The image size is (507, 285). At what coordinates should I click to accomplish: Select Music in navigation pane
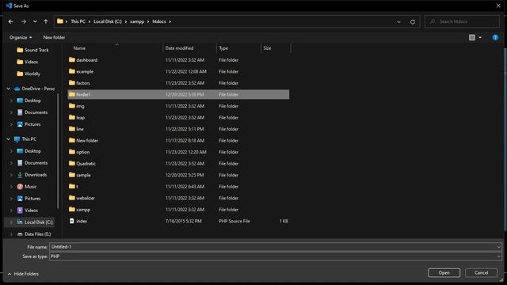click(x=30, y=187)
